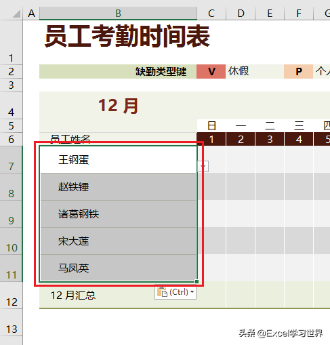Screen dimensions: 330x345
Task: Click day number 1 header cell
Action: coord(211,140)
